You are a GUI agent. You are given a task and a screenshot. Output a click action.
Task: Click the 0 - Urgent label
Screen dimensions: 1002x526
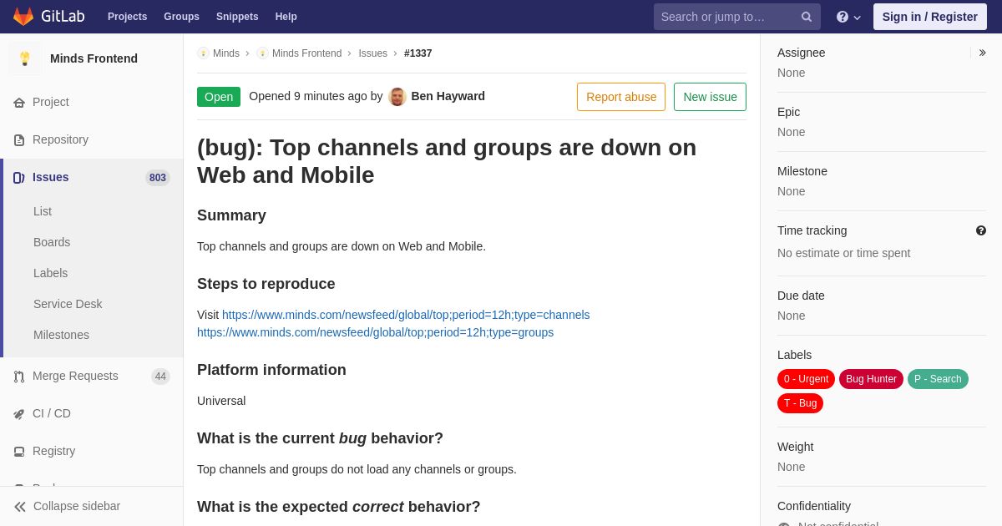point(806,379)
